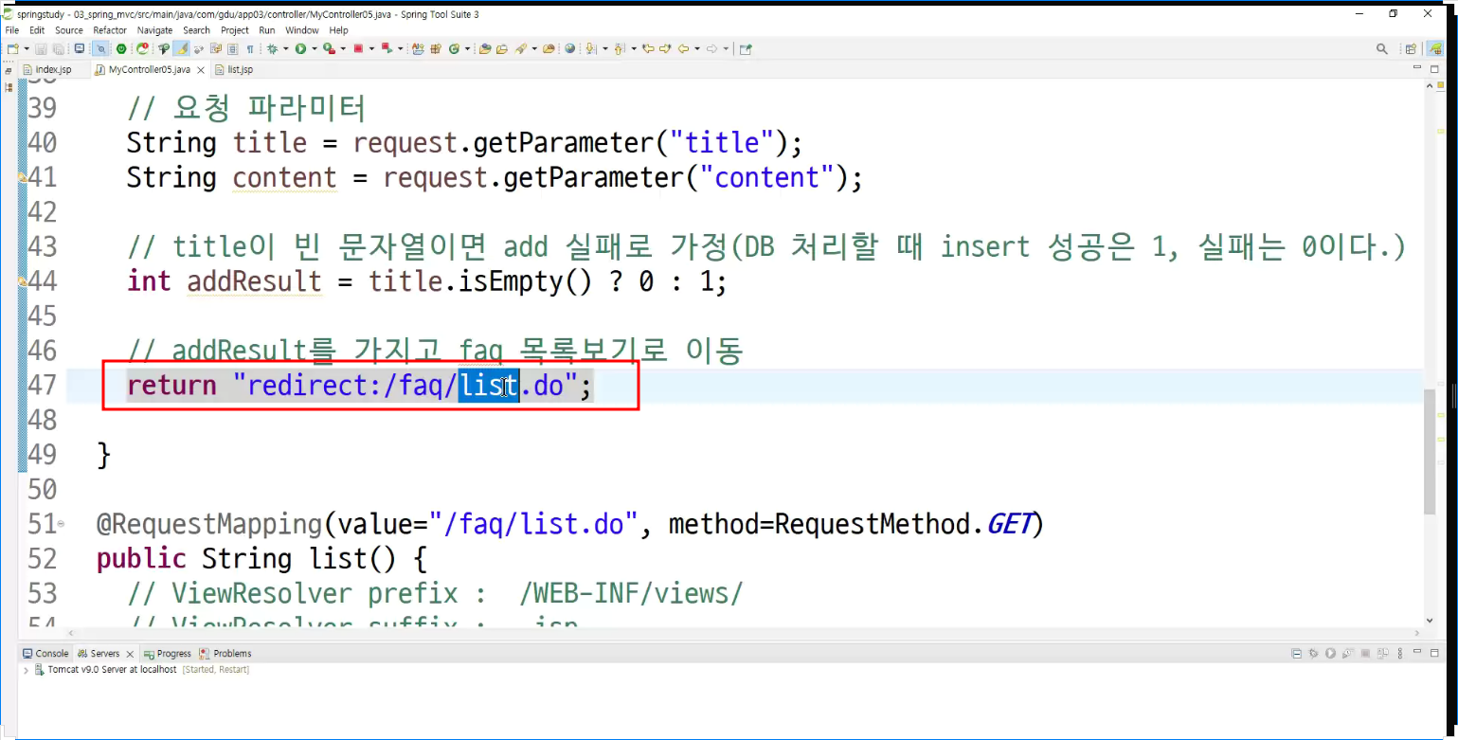
Task: Click the Save toolbar icon
Action: point(42,48)
